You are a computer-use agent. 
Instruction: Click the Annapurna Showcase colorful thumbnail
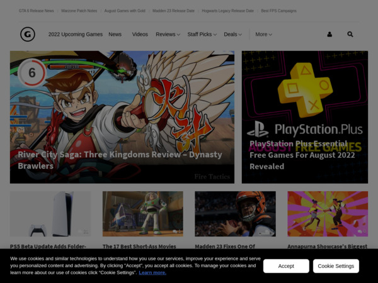tap(328, 214)
